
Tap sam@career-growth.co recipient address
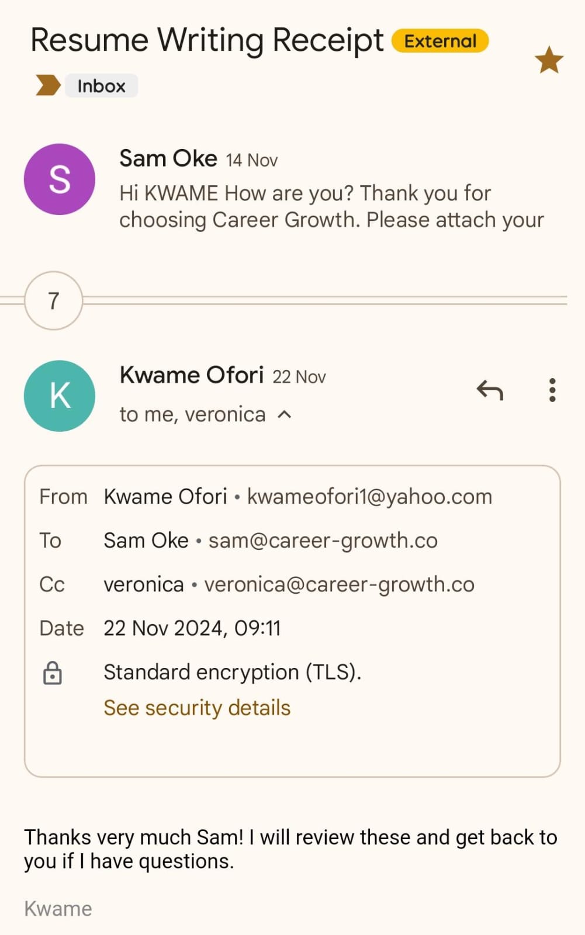pyautogui.click(x=323, y=541)
